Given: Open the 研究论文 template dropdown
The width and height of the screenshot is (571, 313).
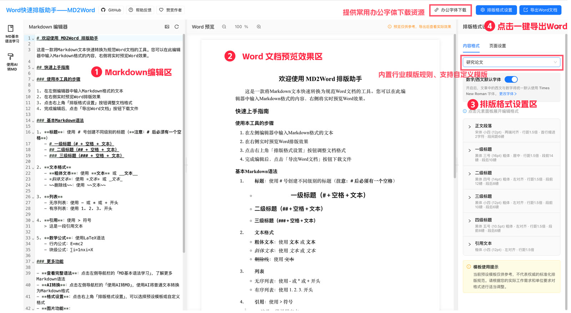Looking at the screenshot, I should [x=511, y=62].
